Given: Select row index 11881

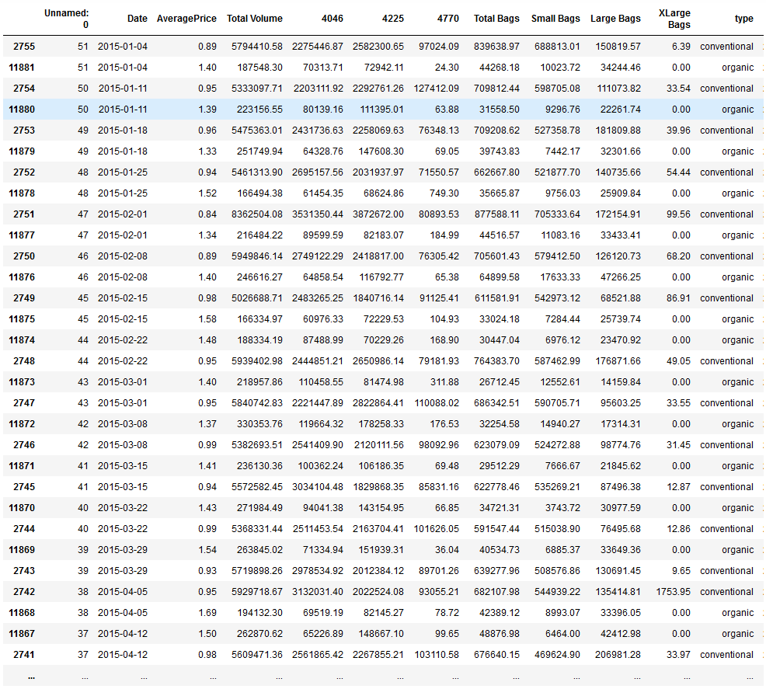Looking at the screenshot, I should 22,68.
